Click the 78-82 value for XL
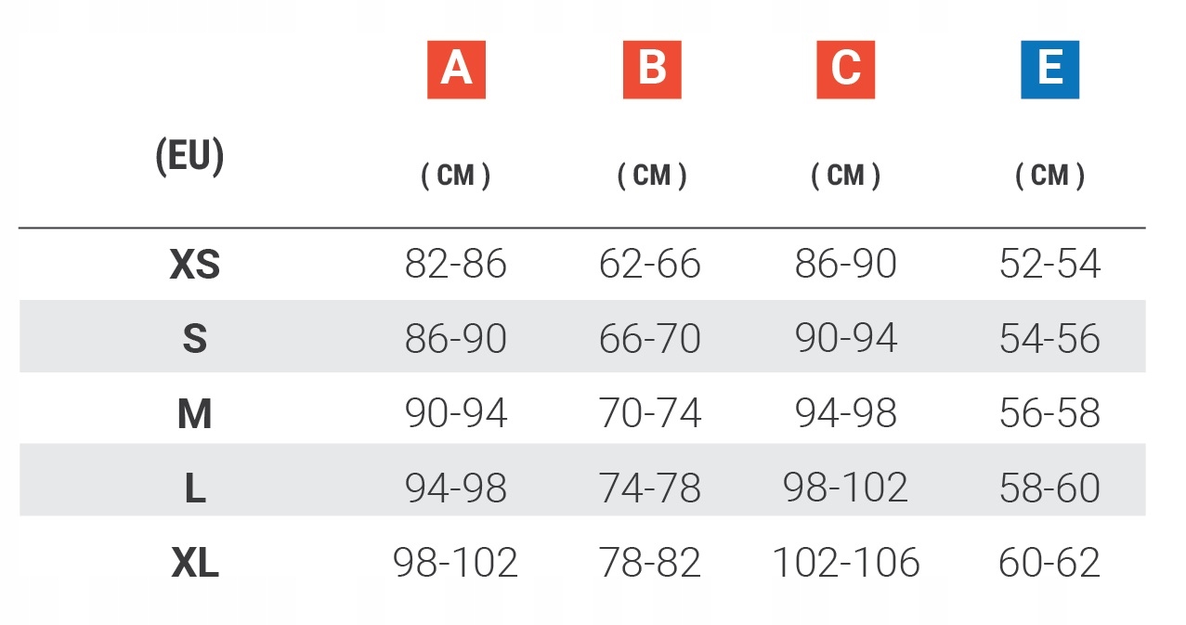The width and height of the screenshot is (1186, 625). tap(650, 562)
